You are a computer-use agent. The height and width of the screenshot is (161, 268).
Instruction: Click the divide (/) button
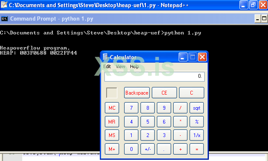[180, 108]
